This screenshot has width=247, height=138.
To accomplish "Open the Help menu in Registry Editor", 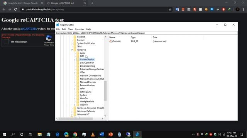I will (x=88, y=29).
